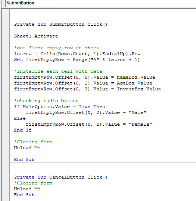The image size is (196, 201).
Task: Click the Private Sub CancelButton_Click declaration
Action: point(61,177)
